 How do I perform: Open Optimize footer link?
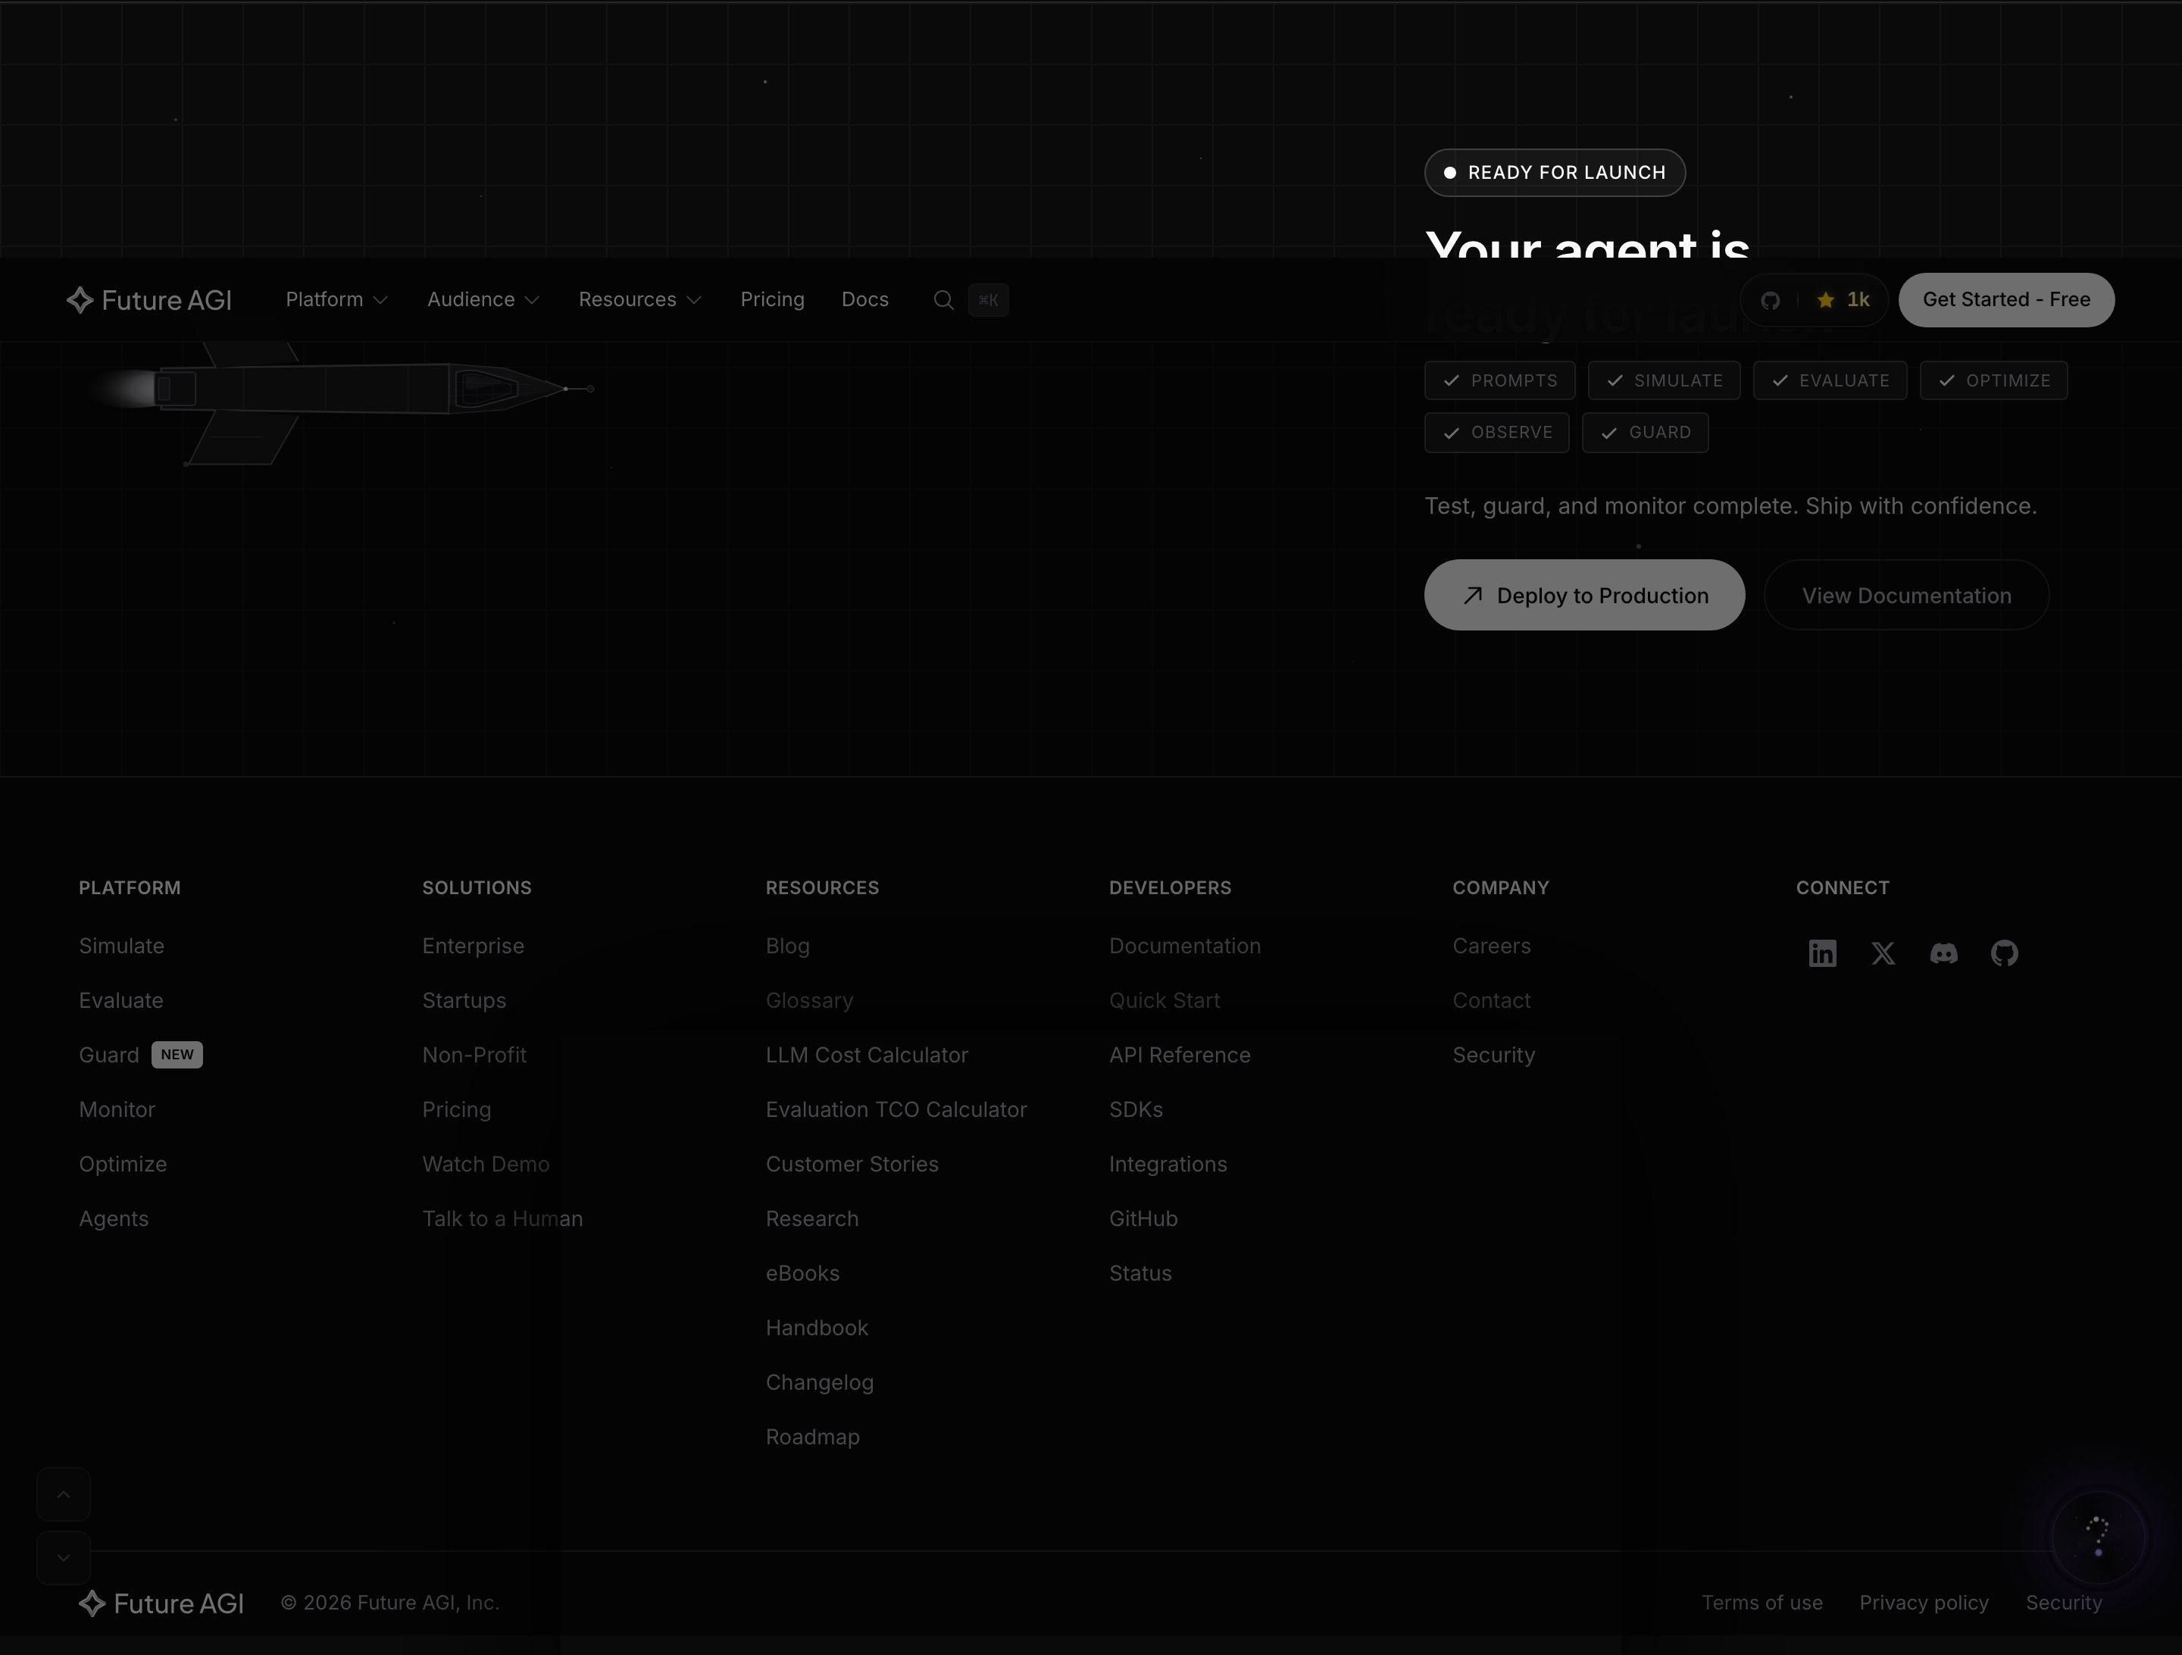123,1163
